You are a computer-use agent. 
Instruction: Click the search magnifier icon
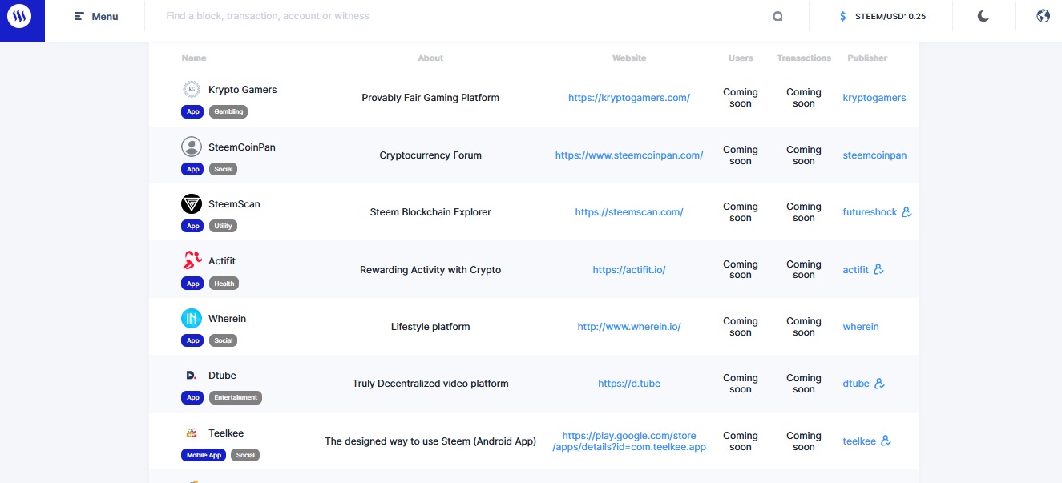click(777, 16)
